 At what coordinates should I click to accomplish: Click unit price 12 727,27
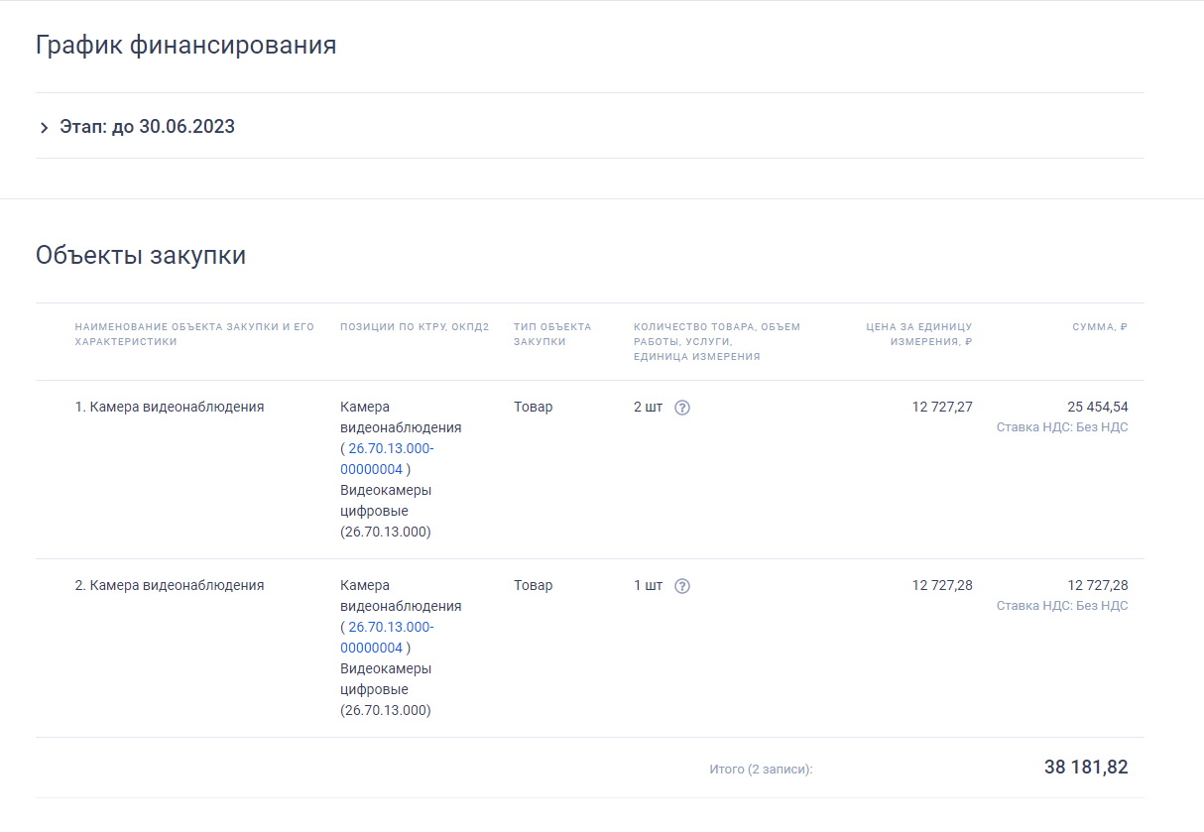coord(942,407)
